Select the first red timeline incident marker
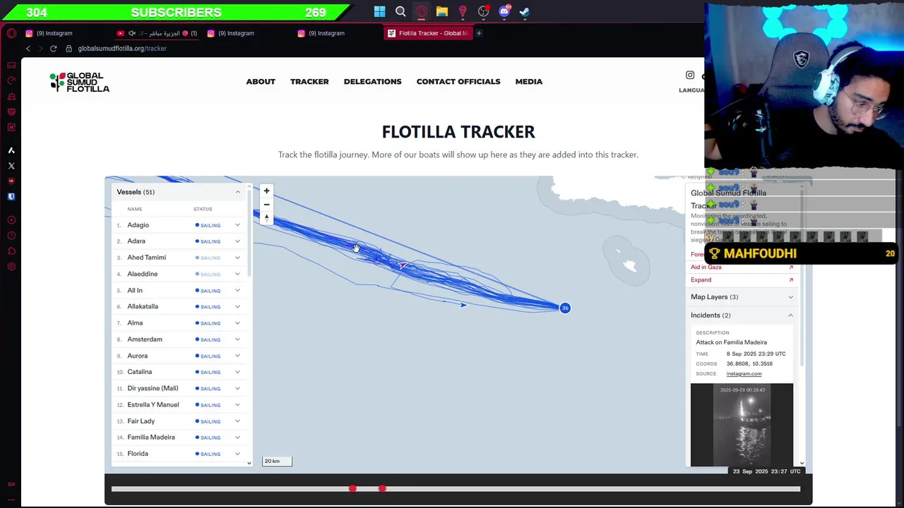This screenshot has width=904, height=508. (x=352, y=488)
